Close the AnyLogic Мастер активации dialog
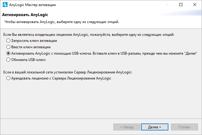 195,5
